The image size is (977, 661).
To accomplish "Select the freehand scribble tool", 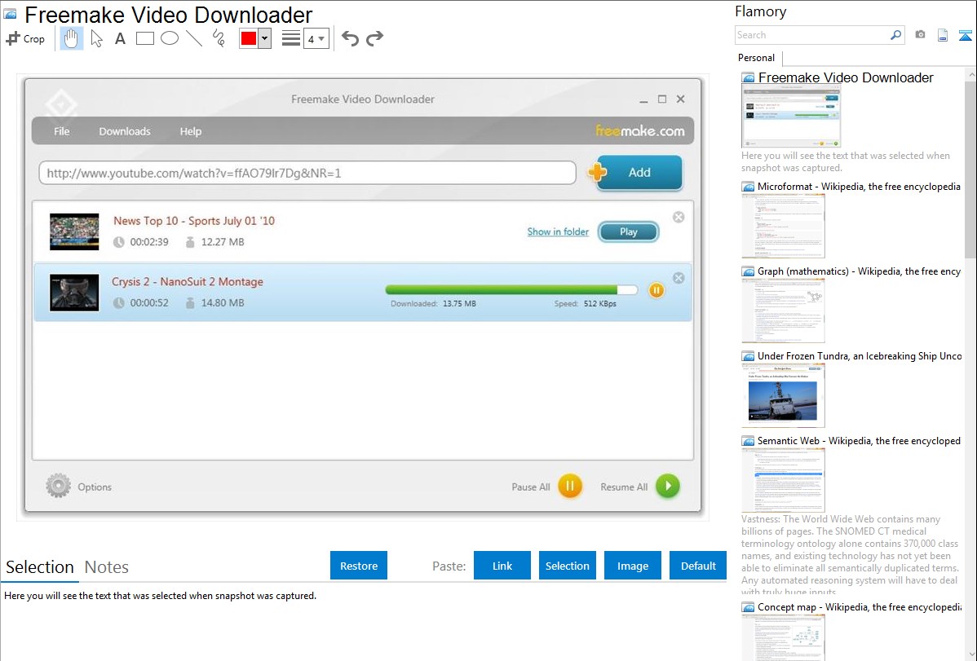I will pyautogui.click(x=219, y=38).
